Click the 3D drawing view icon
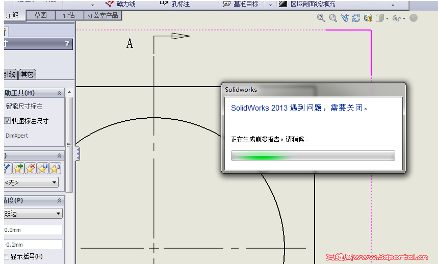438x264 pixels. (368, 18)
